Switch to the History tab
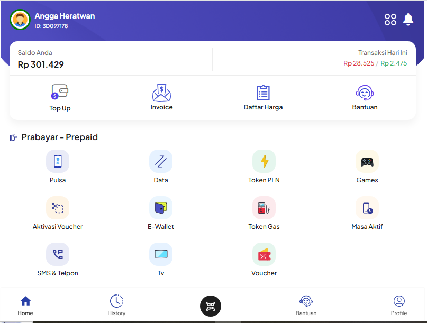Viewport: 427px width, 323px height. click(x=116, y=306)
